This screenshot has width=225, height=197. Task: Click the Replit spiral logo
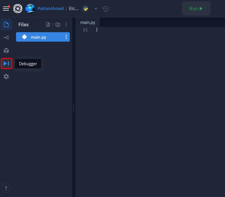(18, 9)
